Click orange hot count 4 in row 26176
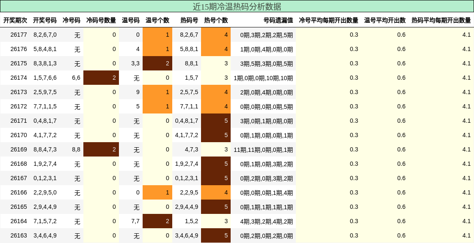Image resolution: width=474 pixels, height=243 pixels. click(x=216, y=49)
